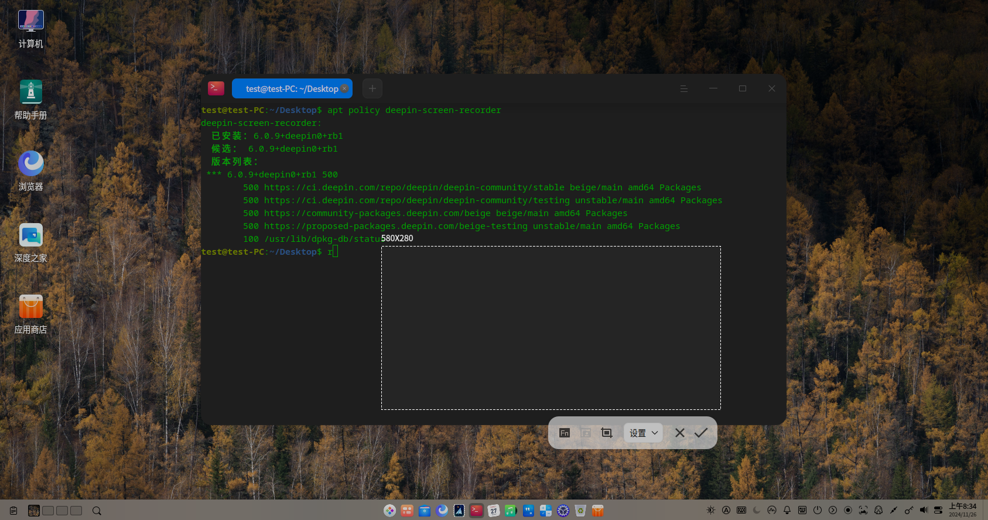Open the clipboard icon at the taskbar's left end
The image size is (988, 520).
[x=13, y=511]
